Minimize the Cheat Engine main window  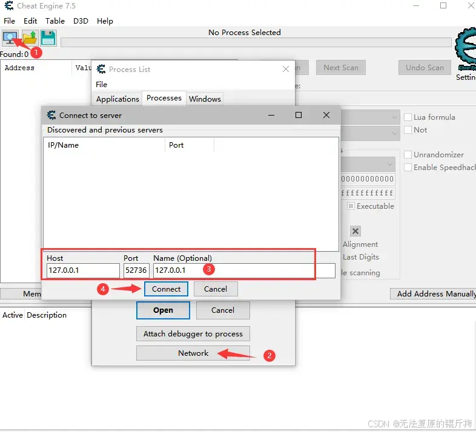416,5
